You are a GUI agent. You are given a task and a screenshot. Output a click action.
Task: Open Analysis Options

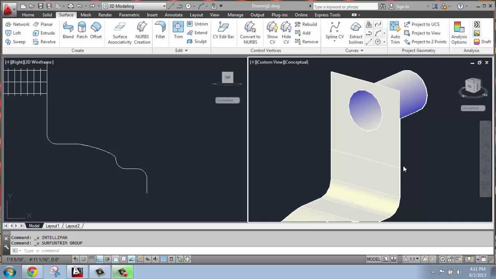click(459, 33)
